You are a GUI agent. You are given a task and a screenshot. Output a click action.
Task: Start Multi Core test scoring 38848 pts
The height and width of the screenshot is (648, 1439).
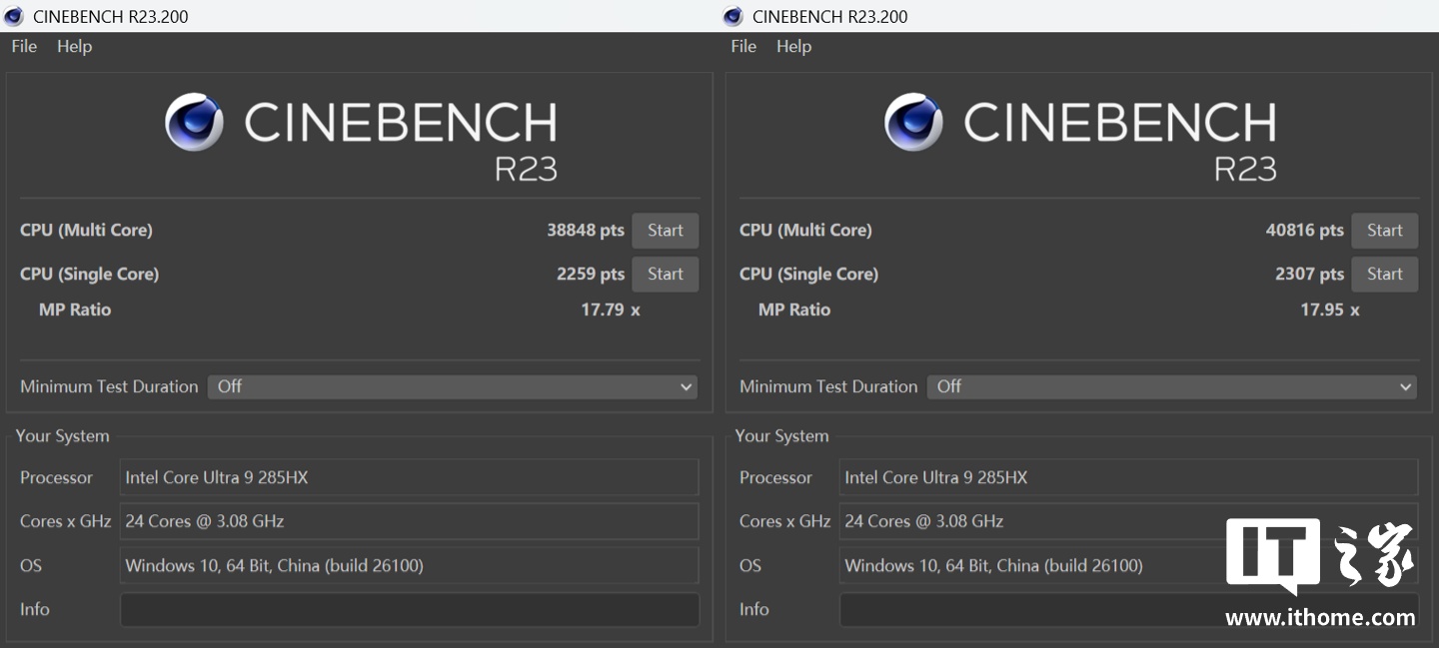point(665,231)
